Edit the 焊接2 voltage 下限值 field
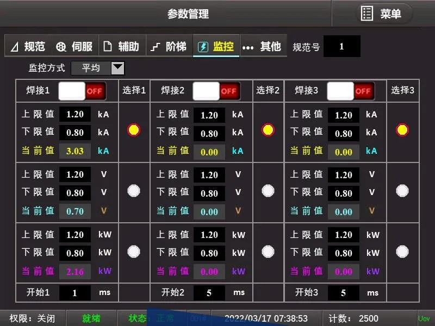Image resolution: width=435 pixels, height=326 pixels. 209,193
